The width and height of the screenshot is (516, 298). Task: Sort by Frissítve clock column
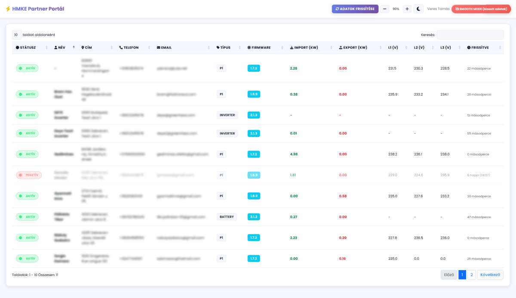[x=478, y=48]
